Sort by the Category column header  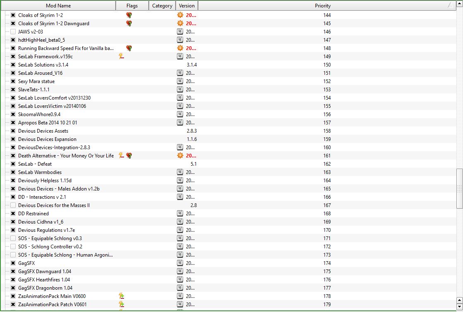[x=162, y=6]
